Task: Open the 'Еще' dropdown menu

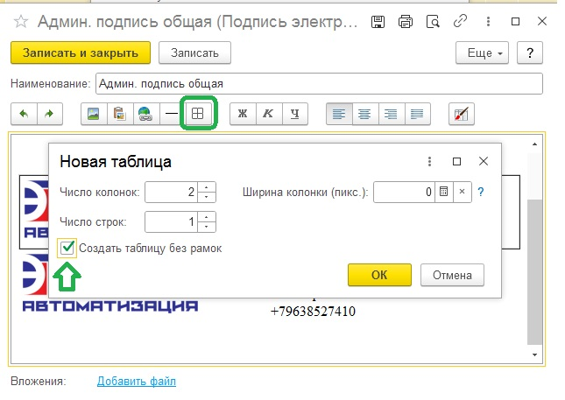Action: [483, 53]
